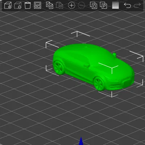Undo the last action

(127, 5)
